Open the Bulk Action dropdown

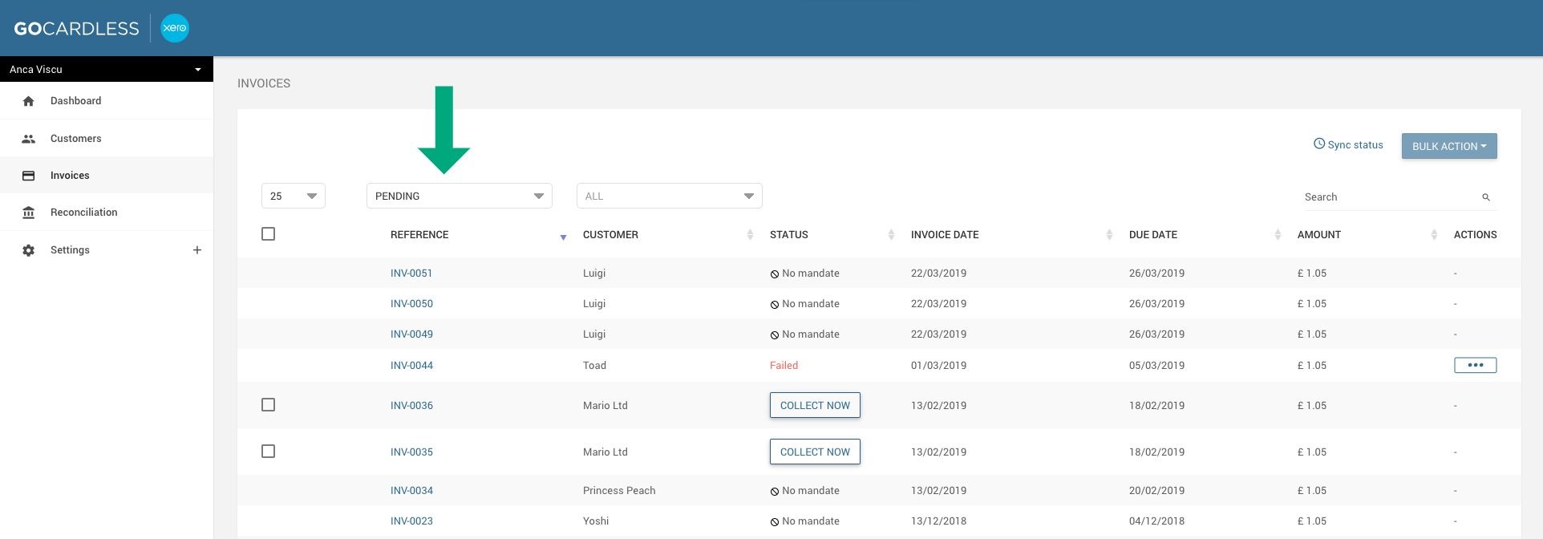1449,146
